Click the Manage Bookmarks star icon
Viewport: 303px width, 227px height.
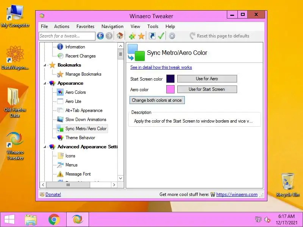pos(60,74)
